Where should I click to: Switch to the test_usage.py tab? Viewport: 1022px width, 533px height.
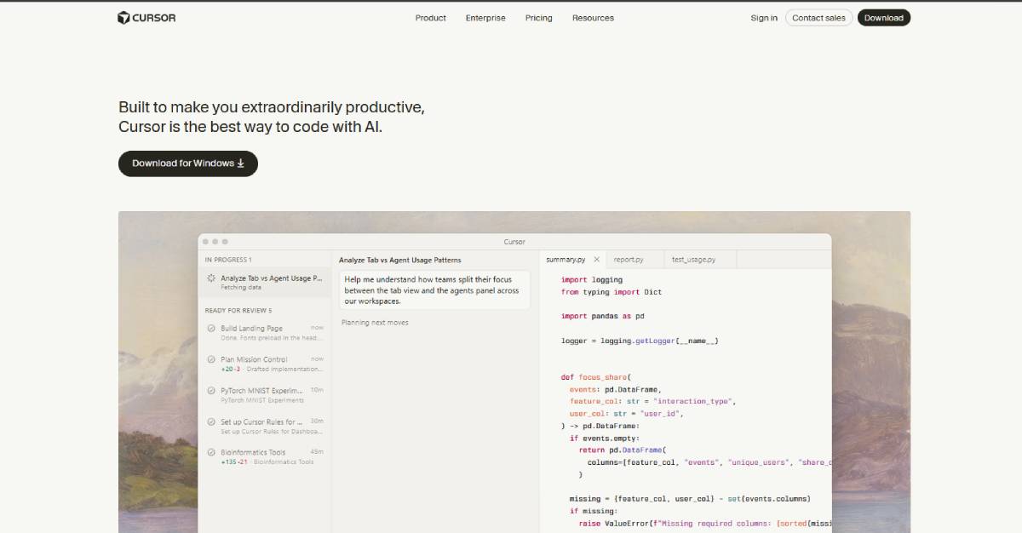[693, 260]
